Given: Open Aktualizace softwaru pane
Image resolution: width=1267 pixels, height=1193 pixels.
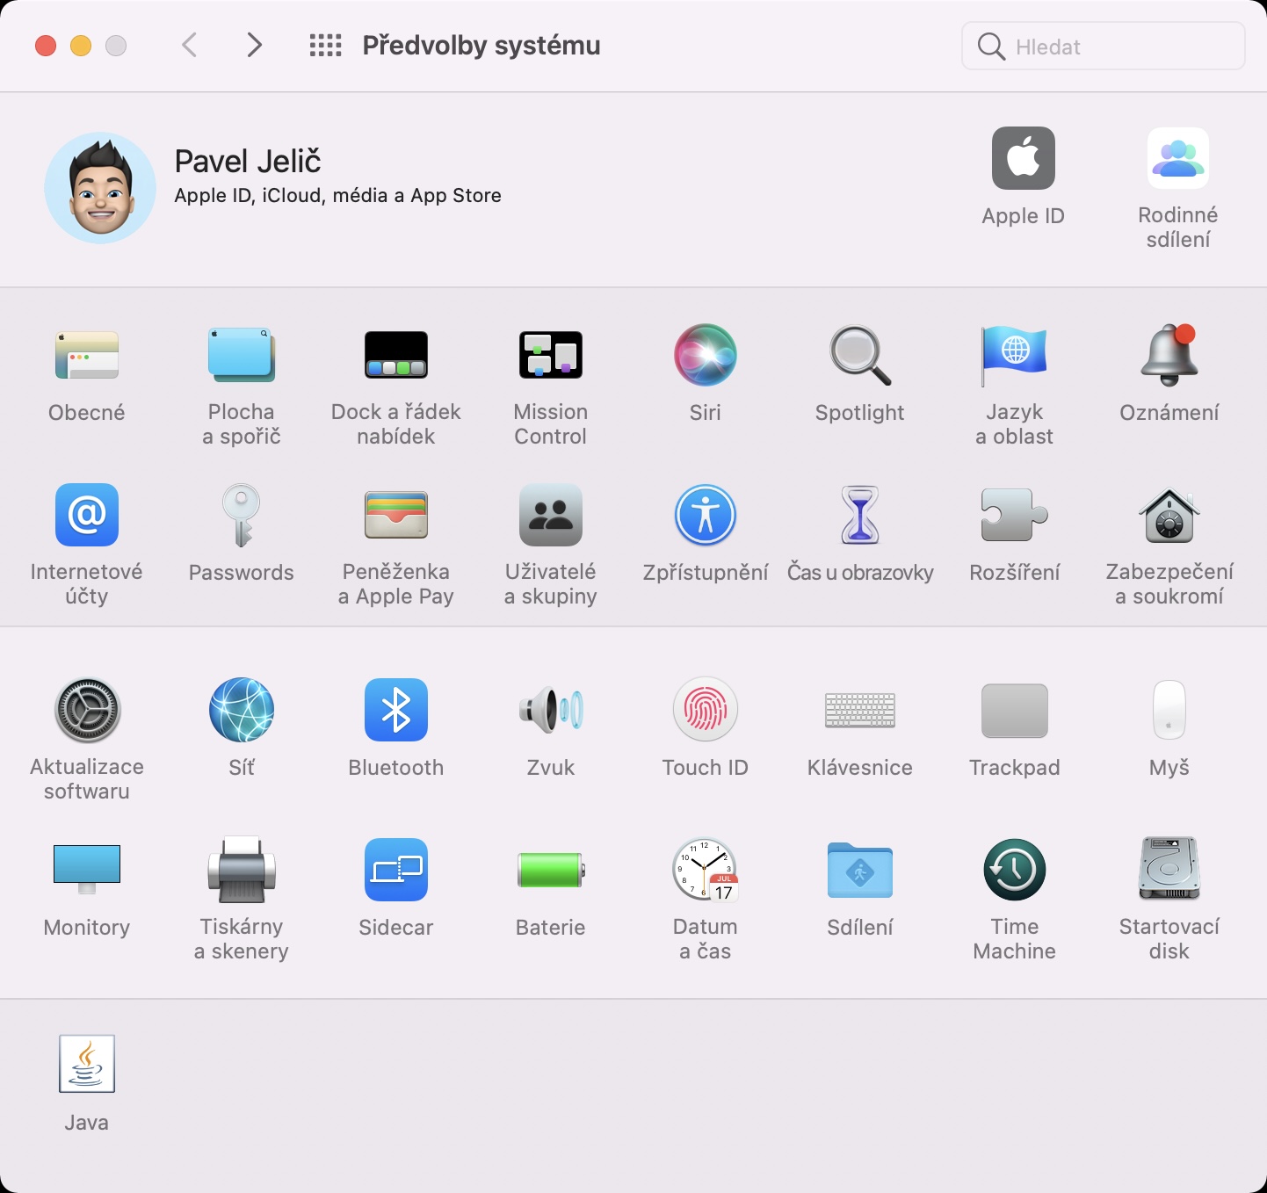Looking at the screenshot, I should (87, 710).
